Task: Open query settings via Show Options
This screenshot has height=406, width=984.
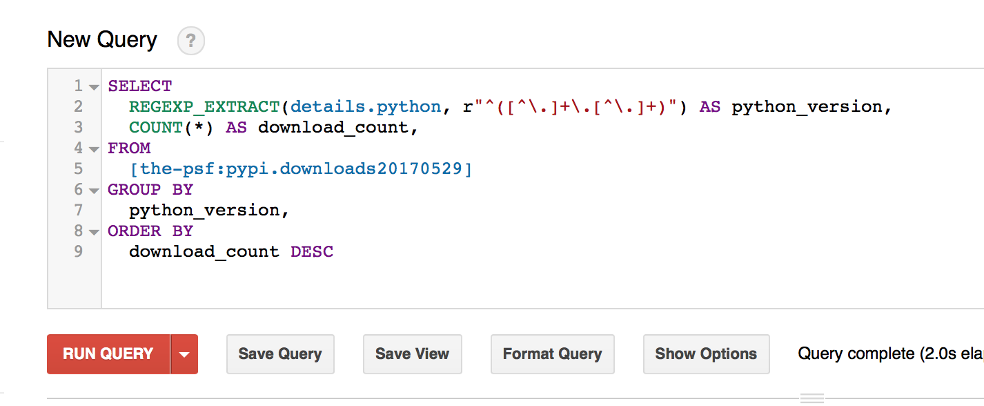Action: point(706,354)
